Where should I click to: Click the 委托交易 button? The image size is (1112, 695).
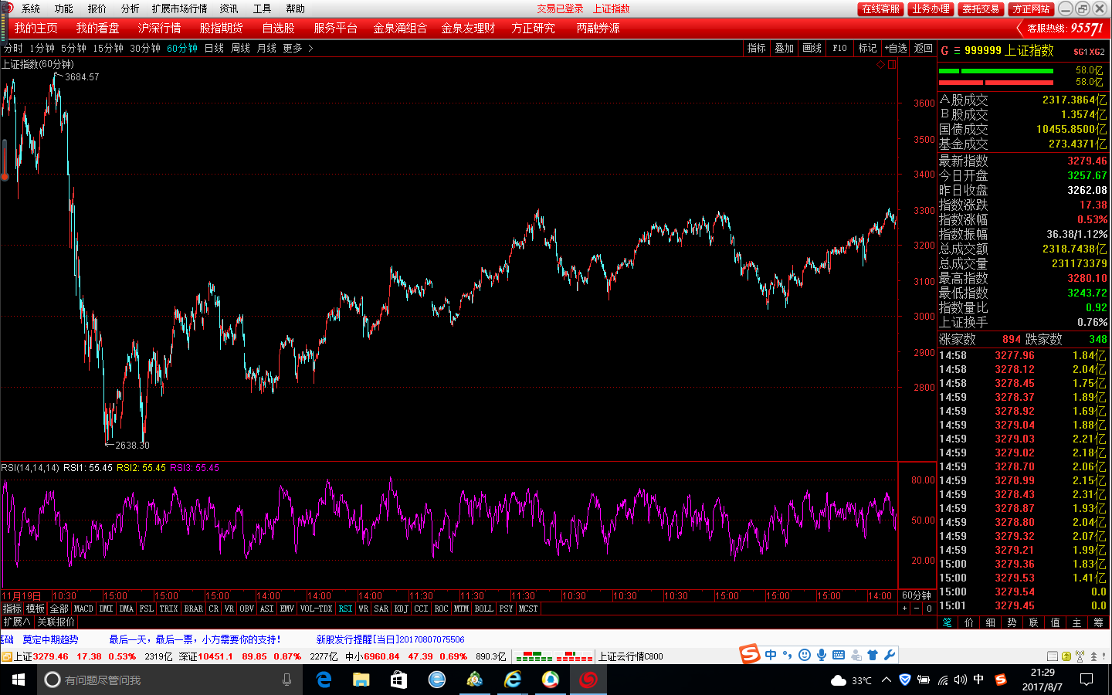pyautogui.click(x=981, y=8)
